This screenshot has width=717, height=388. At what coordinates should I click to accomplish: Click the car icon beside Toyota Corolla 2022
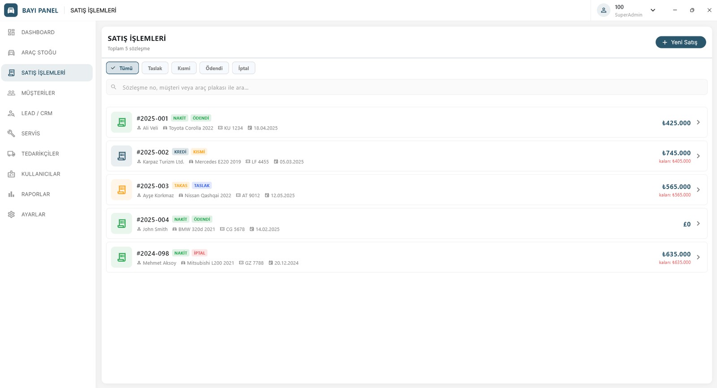(165, 128)
